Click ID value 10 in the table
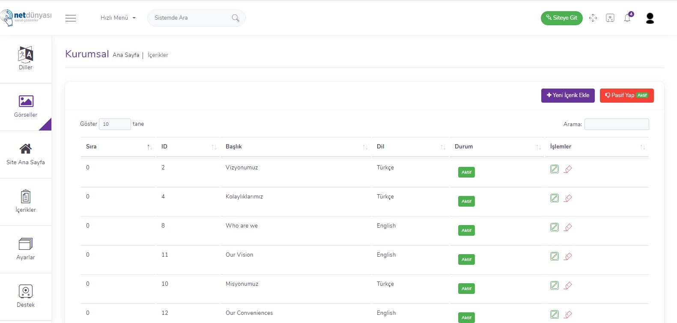Viewport: 677px width, 323px height. pyautogui.click(x=165, y=284)
